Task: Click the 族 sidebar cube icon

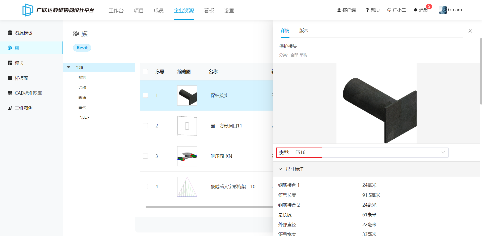Action: click(10, 48)
